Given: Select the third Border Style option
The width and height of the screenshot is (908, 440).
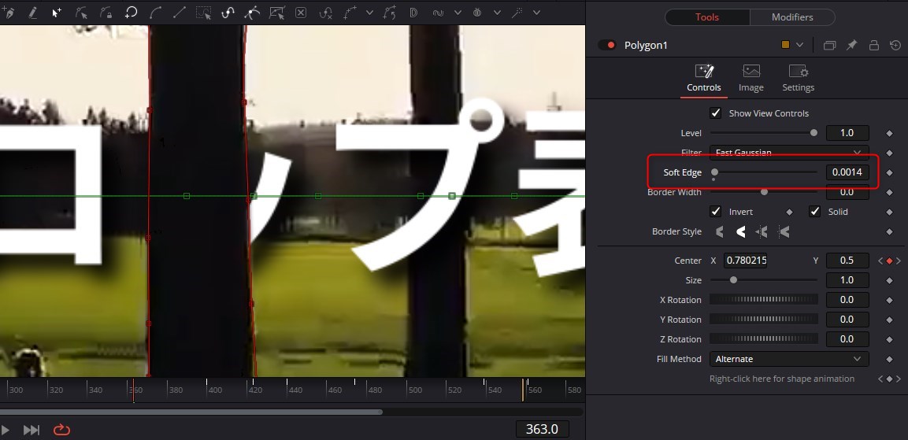Looking at the screenshot, I should click(x=762, y=231).
